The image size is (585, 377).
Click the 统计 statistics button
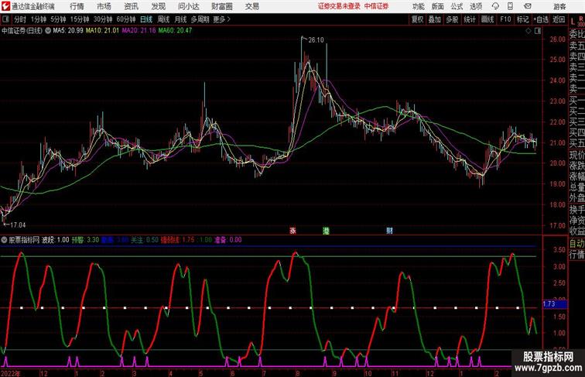470,19
